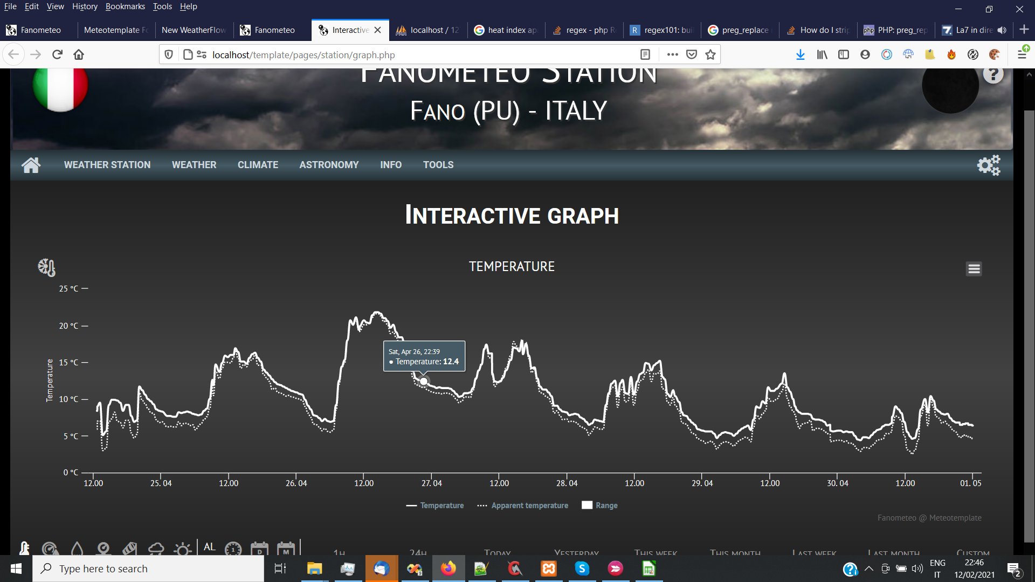This screenshot has width=1035, height=582.
Task: Open the Firefox application menu
Action: 1023,54
